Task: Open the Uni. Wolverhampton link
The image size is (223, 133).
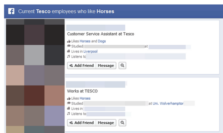Action: point(168,103)
